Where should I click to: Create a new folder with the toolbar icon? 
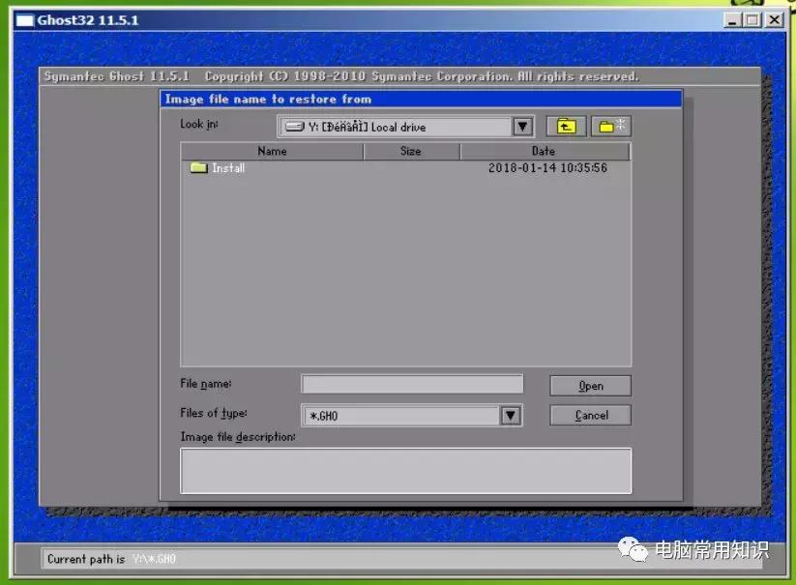tap(610, 127)
